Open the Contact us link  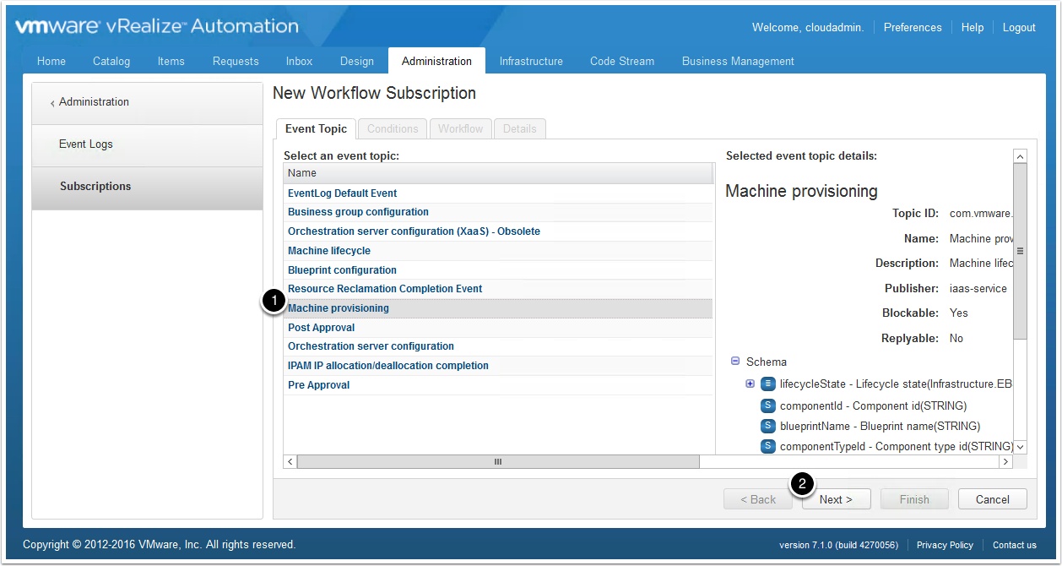tap(1015, 545)
